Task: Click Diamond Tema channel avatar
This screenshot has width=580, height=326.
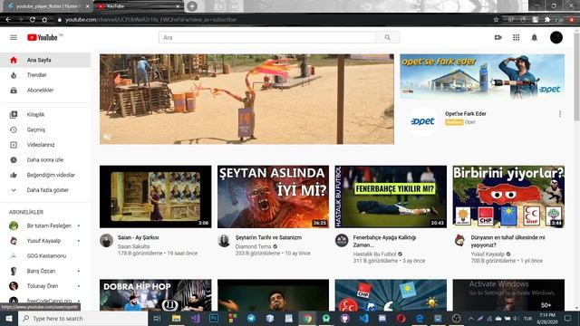Action: point(224,241)
